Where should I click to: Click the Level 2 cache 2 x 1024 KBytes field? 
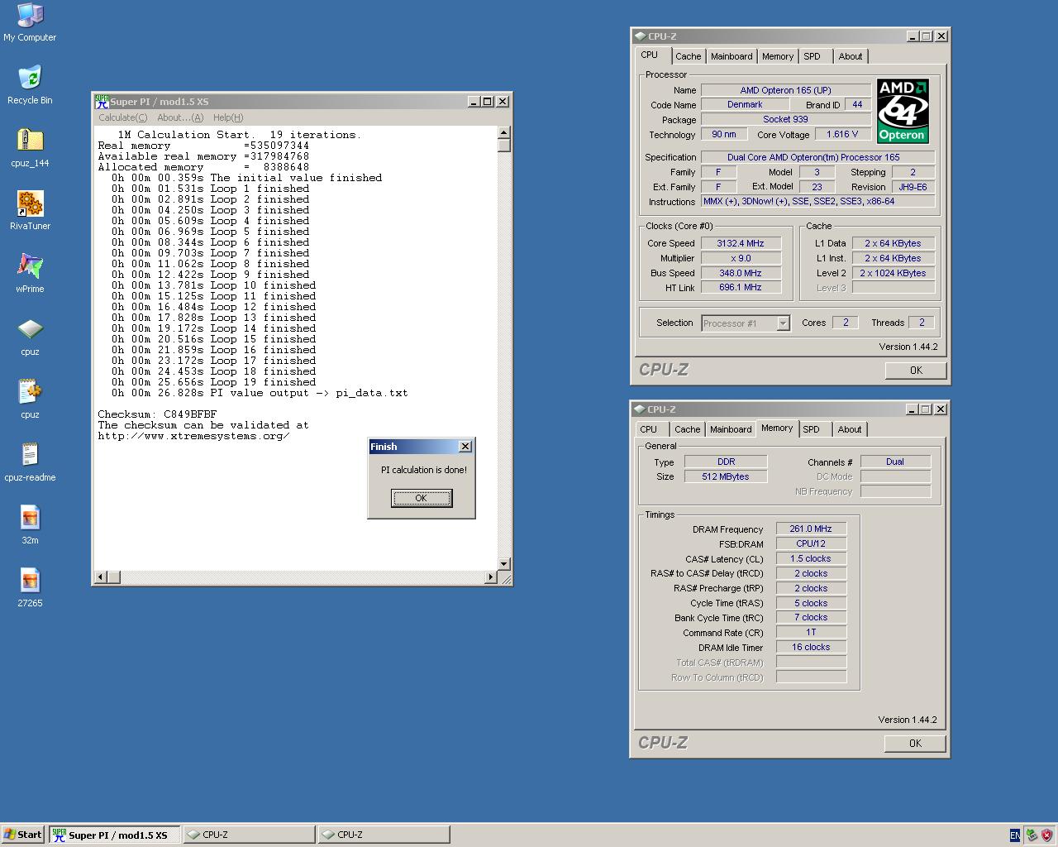(x=894, y=273)
